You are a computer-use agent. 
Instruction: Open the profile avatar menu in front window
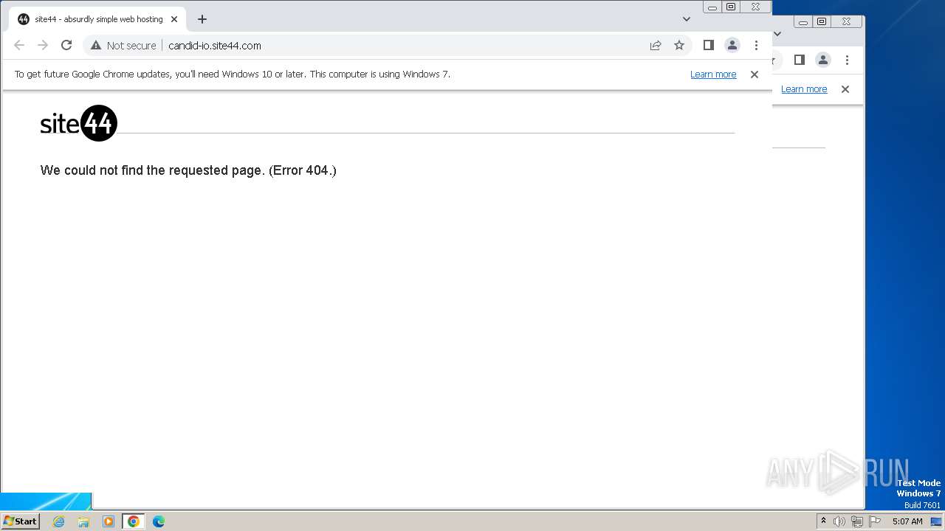[x=732, y=45]
